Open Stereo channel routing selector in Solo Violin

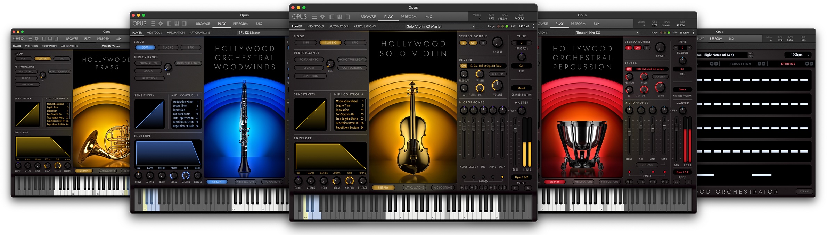point(522,88)
